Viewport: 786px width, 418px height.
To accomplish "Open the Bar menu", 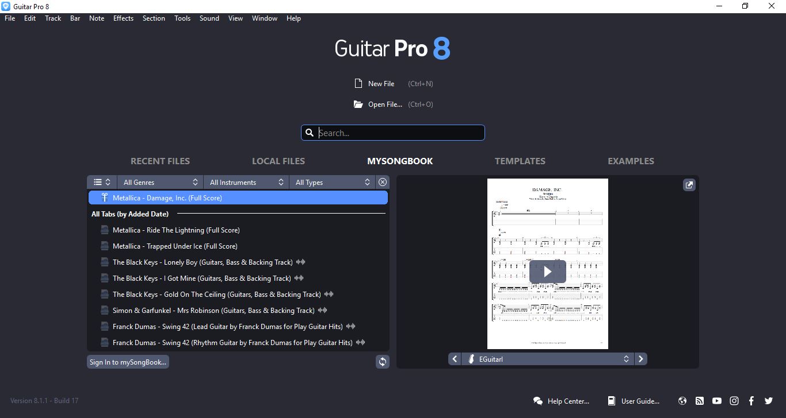I will tap(75, 18).
